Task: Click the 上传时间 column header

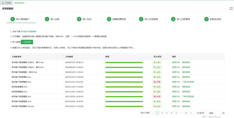Action: pyautogui.click(x=69, y=57)
